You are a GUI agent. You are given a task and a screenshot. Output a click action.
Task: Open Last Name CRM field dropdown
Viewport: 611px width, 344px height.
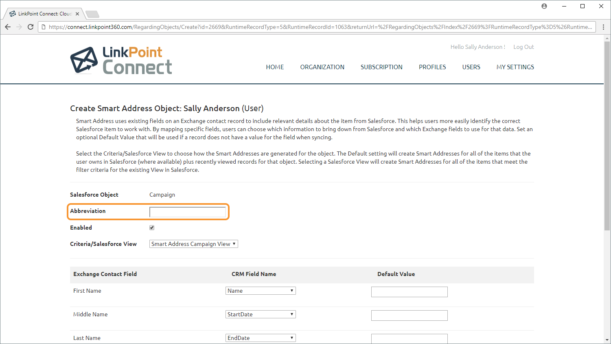261,338
